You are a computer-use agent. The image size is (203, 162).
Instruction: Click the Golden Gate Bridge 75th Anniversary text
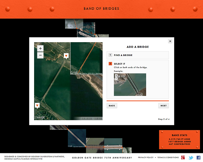[x=102, y=157]
